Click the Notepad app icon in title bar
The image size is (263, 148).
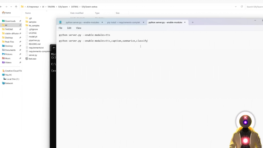60,22
